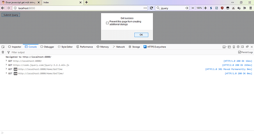Toggle the Persist Logs checkbox
Viewport: 254px width, 135px height.
pos(239,52)
